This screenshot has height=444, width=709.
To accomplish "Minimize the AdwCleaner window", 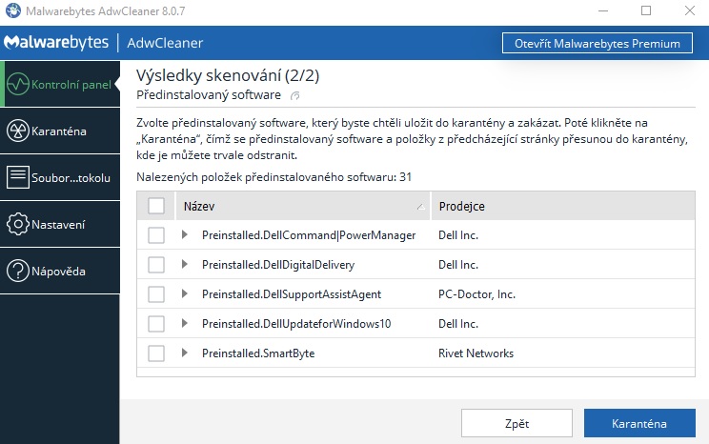I will (x=603, y=10).
